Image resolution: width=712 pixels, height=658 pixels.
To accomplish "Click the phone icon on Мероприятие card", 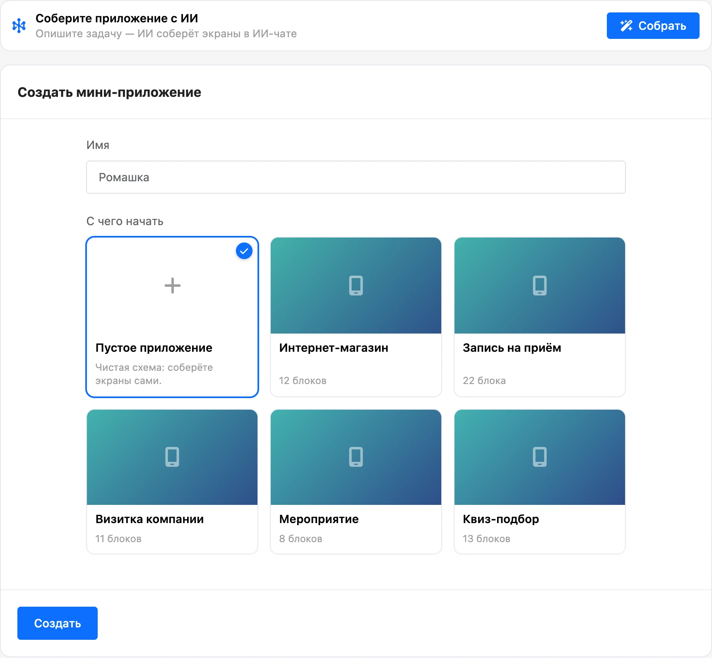I will tap(356, 457).
